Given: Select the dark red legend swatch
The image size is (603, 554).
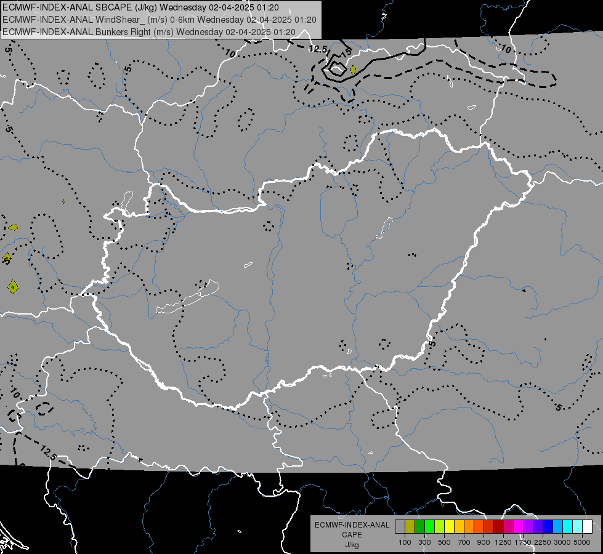Looking at the screenshot, I should point(498,527).
